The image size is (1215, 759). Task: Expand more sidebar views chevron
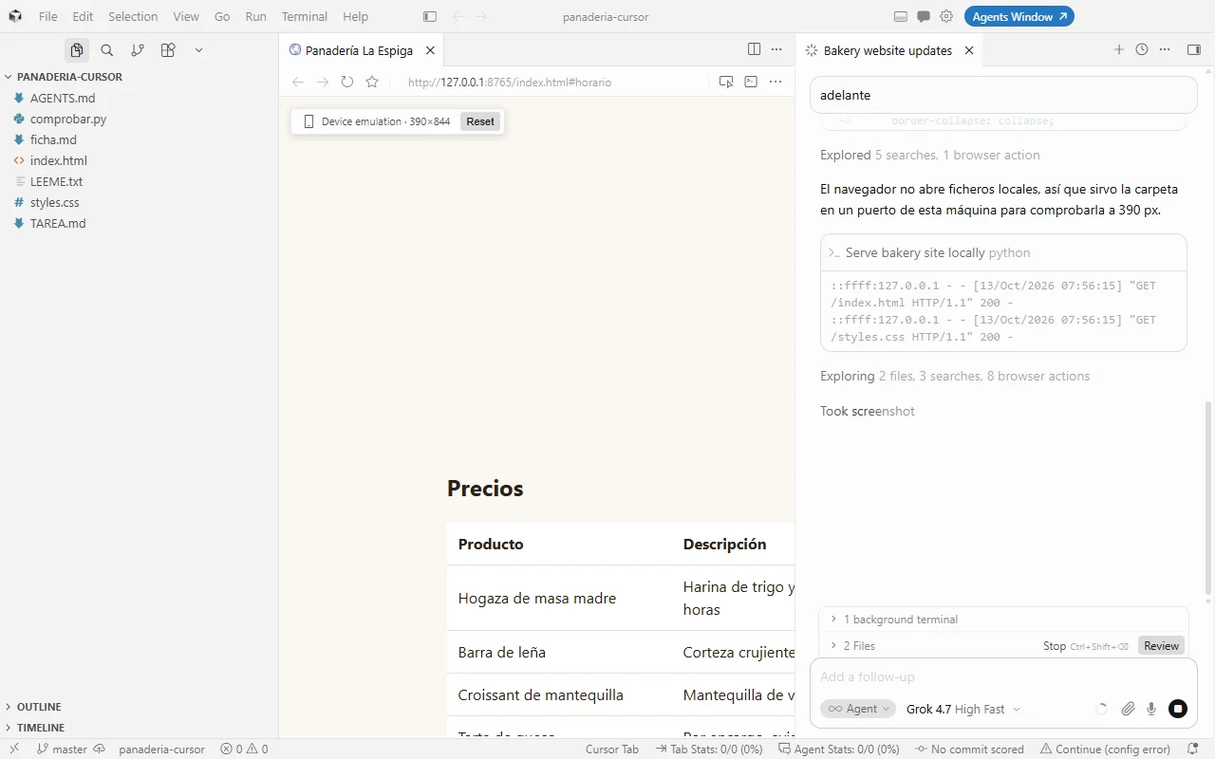(x=198, y=50)
